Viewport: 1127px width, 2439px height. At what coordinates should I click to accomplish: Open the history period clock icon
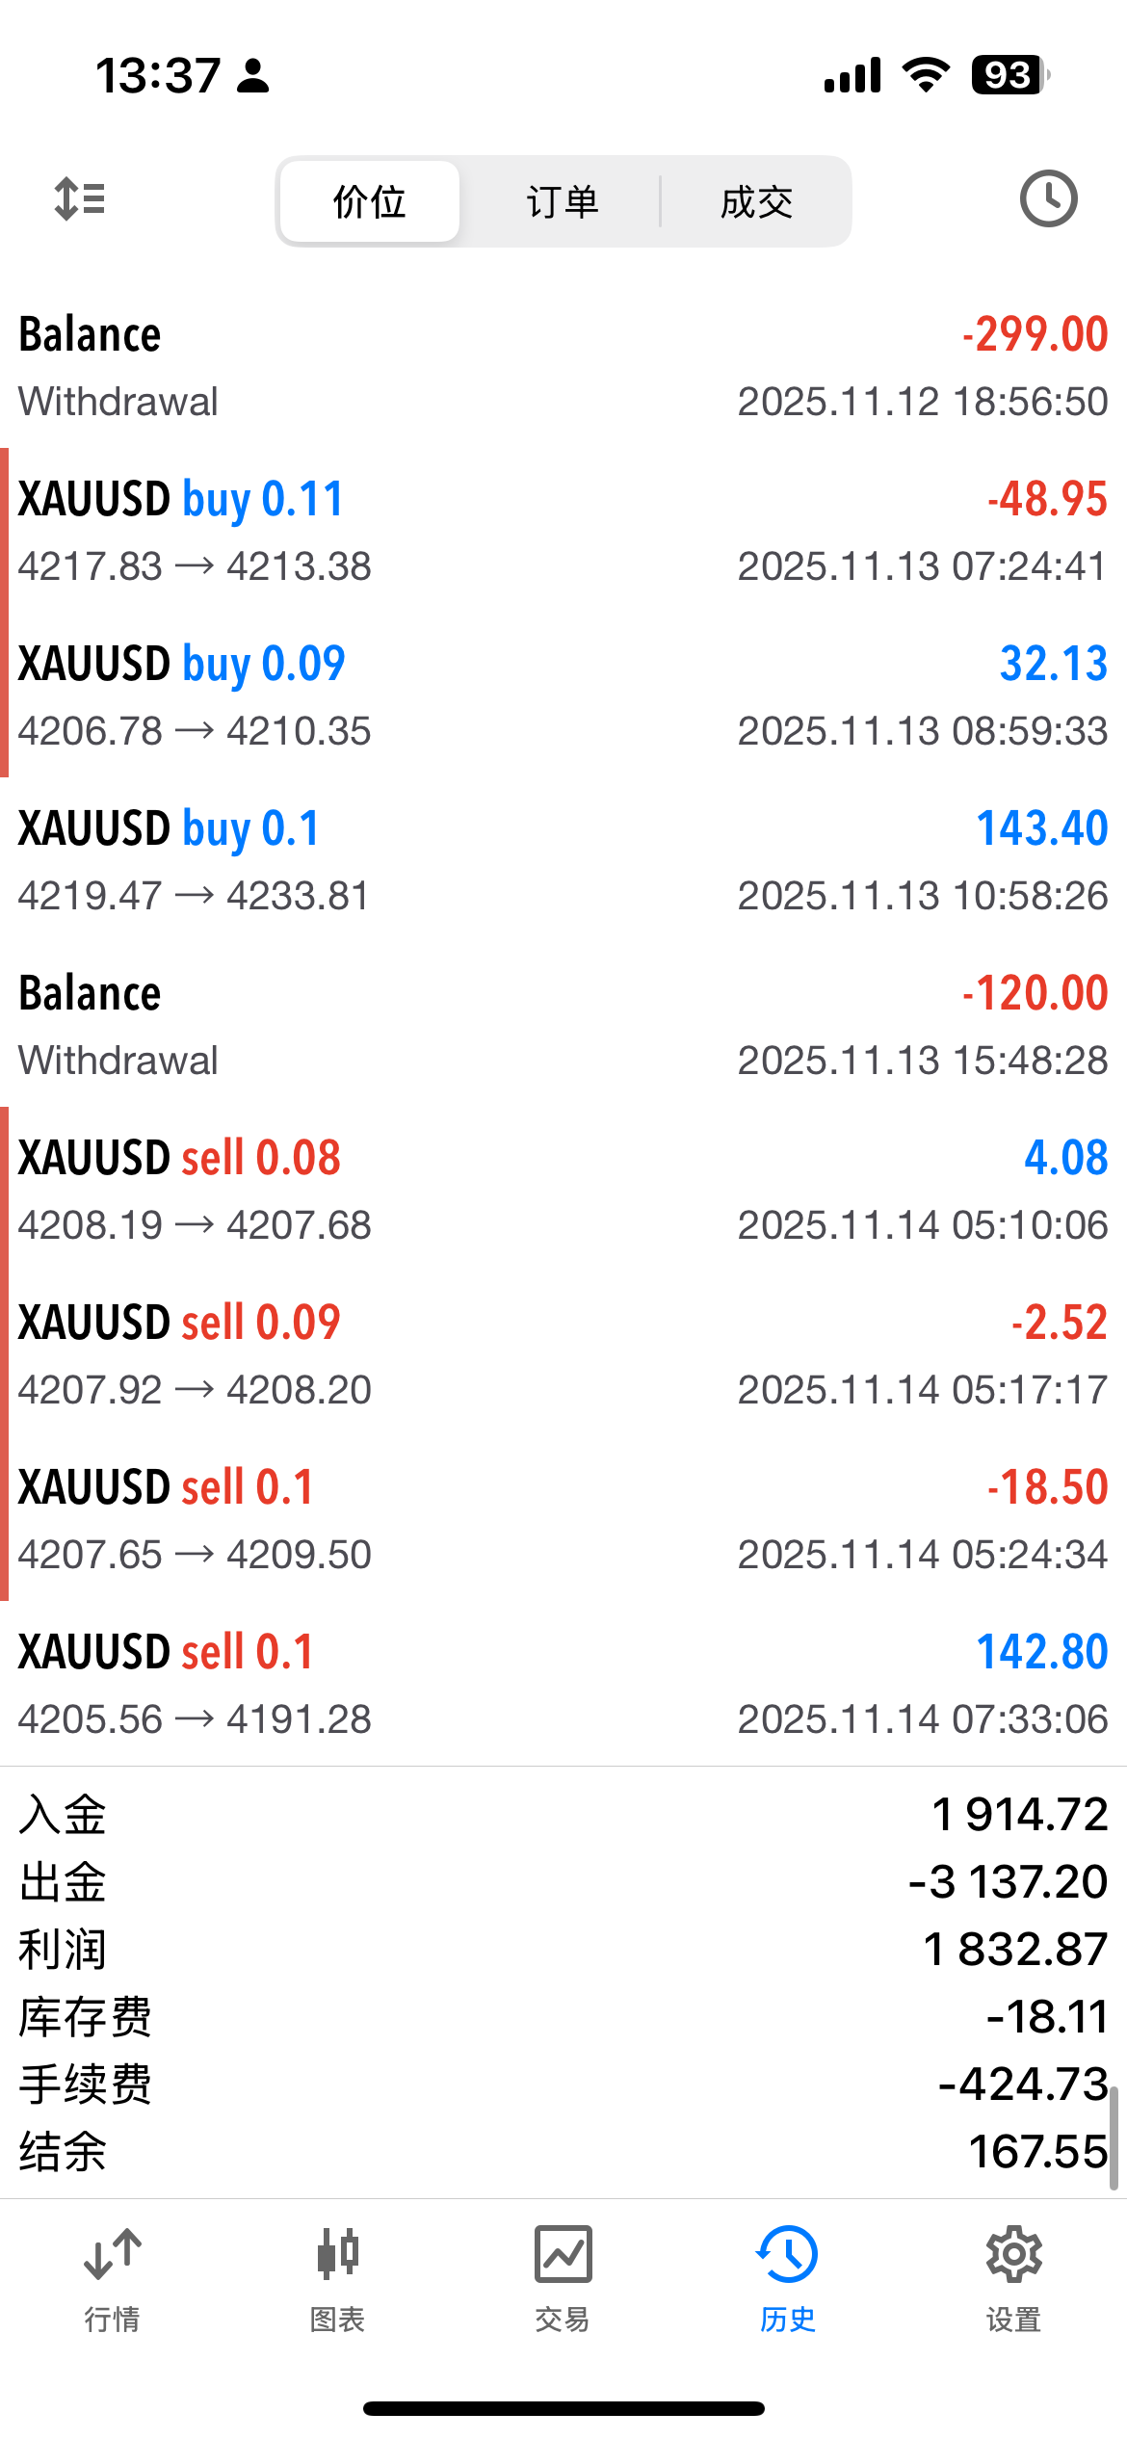(x=1048, y=199)
